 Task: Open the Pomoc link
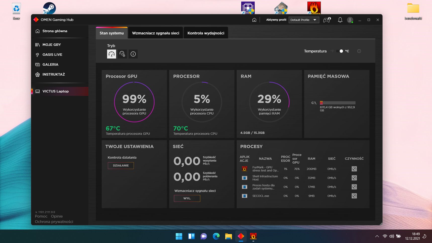[41, 216]
